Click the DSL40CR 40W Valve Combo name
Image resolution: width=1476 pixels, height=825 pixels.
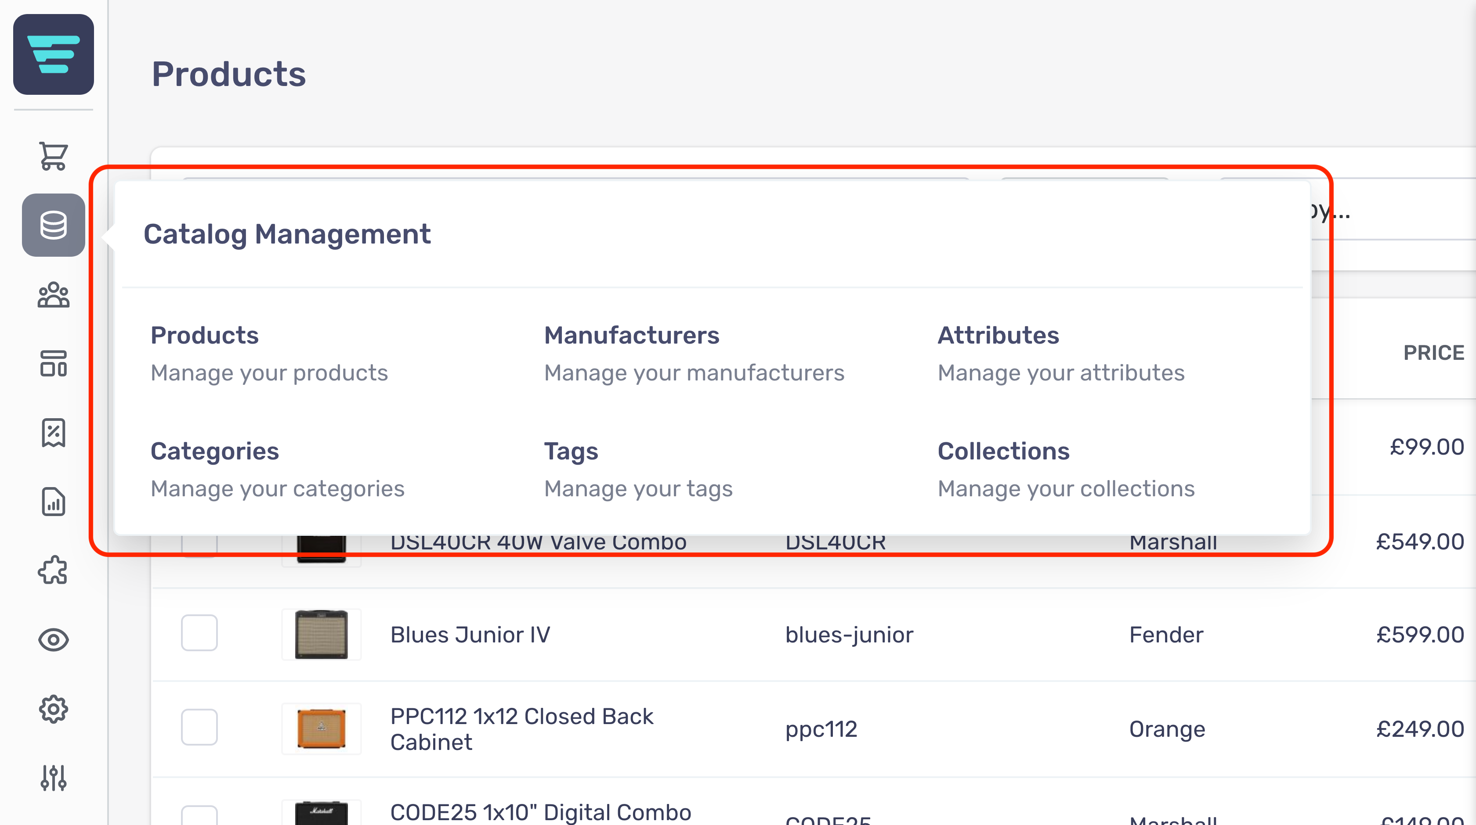[538, 543]
